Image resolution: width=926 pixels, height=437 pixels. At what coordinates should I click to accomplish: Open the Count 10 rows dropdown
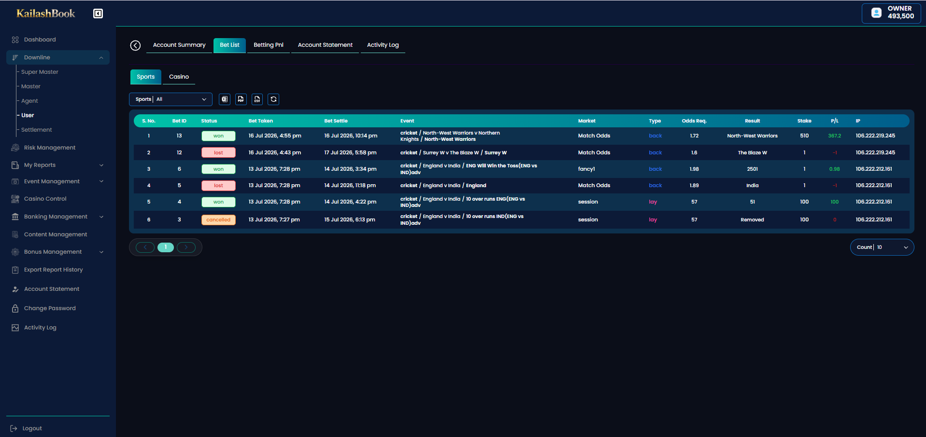click(x=882, y=247)
